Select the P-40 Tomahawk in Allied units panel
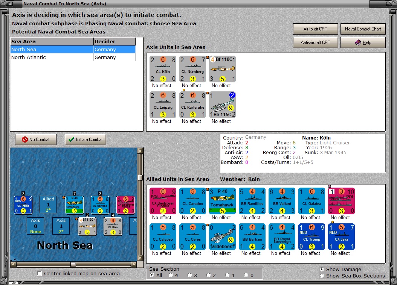Viewport: 397px width, 285px height. [x=222, y=201]
